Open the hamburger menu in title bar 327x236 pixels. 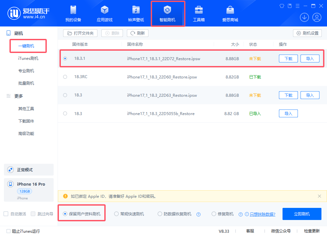point(298,6)
